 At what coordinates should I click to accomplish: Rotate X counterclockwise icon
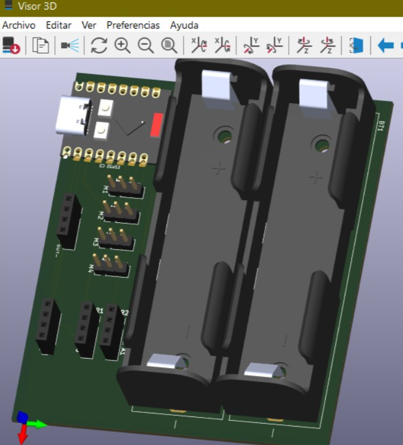[x=222, y=45]
